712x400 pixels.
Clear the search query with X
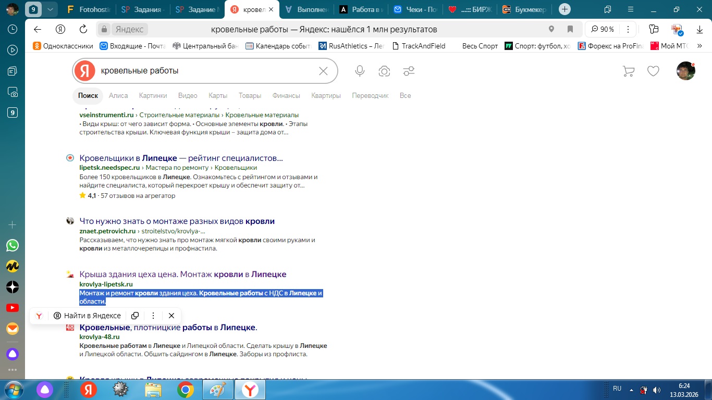point(323,71)
